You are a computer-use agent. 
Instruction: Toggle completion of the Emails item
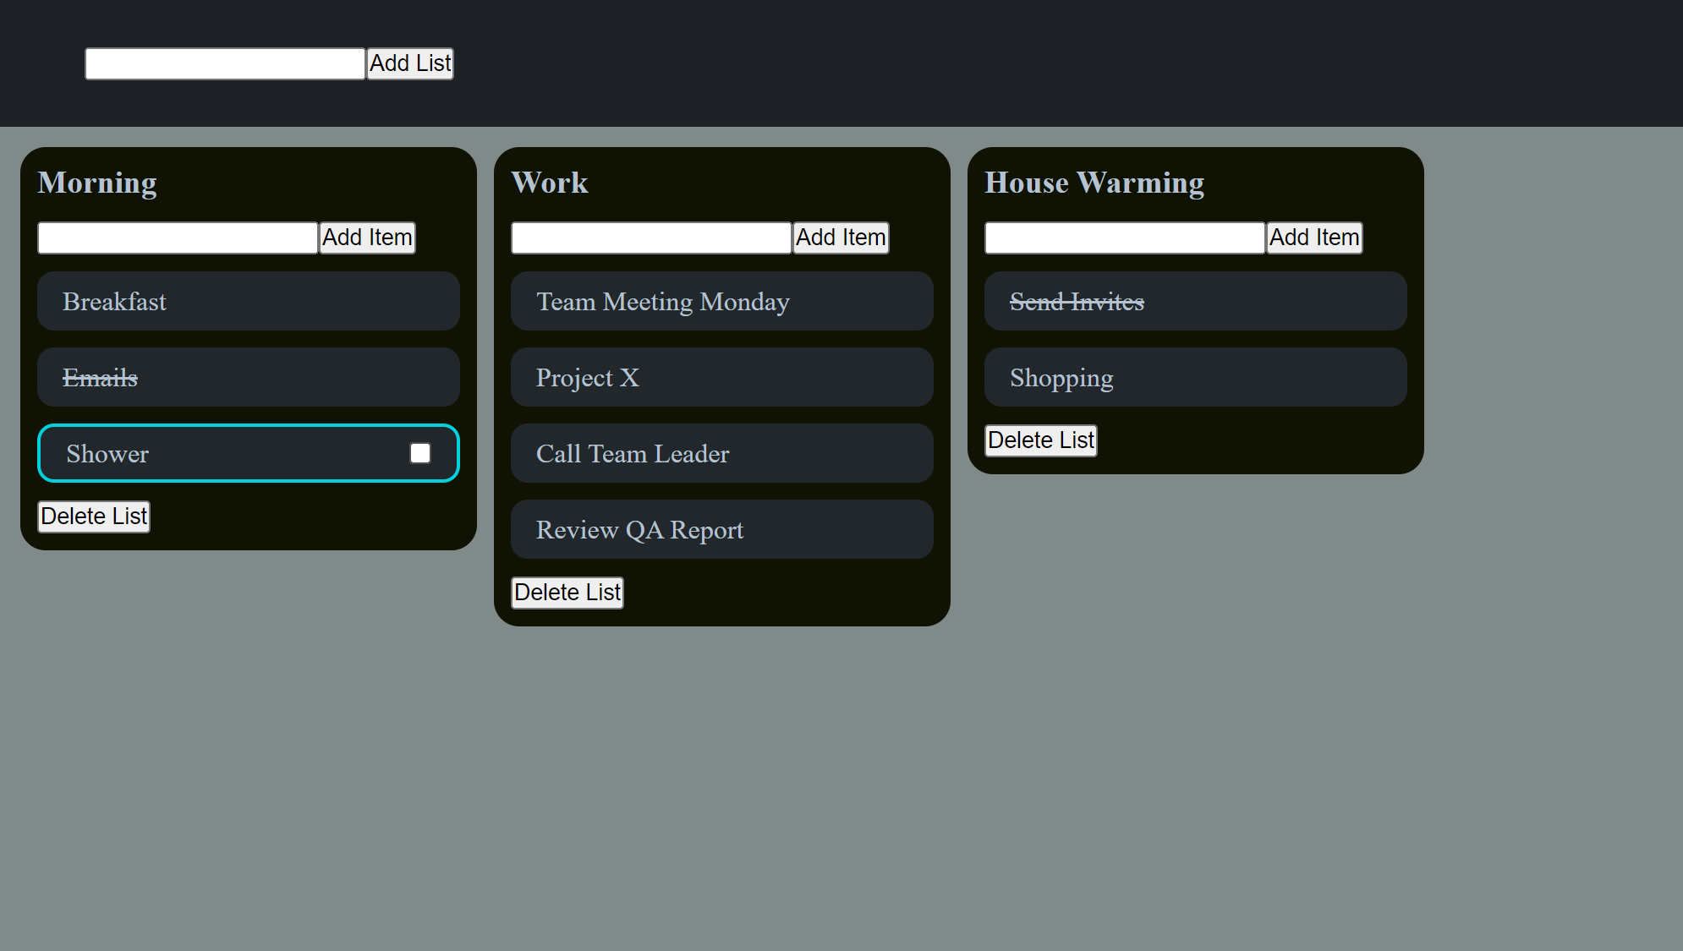point(247,377)
